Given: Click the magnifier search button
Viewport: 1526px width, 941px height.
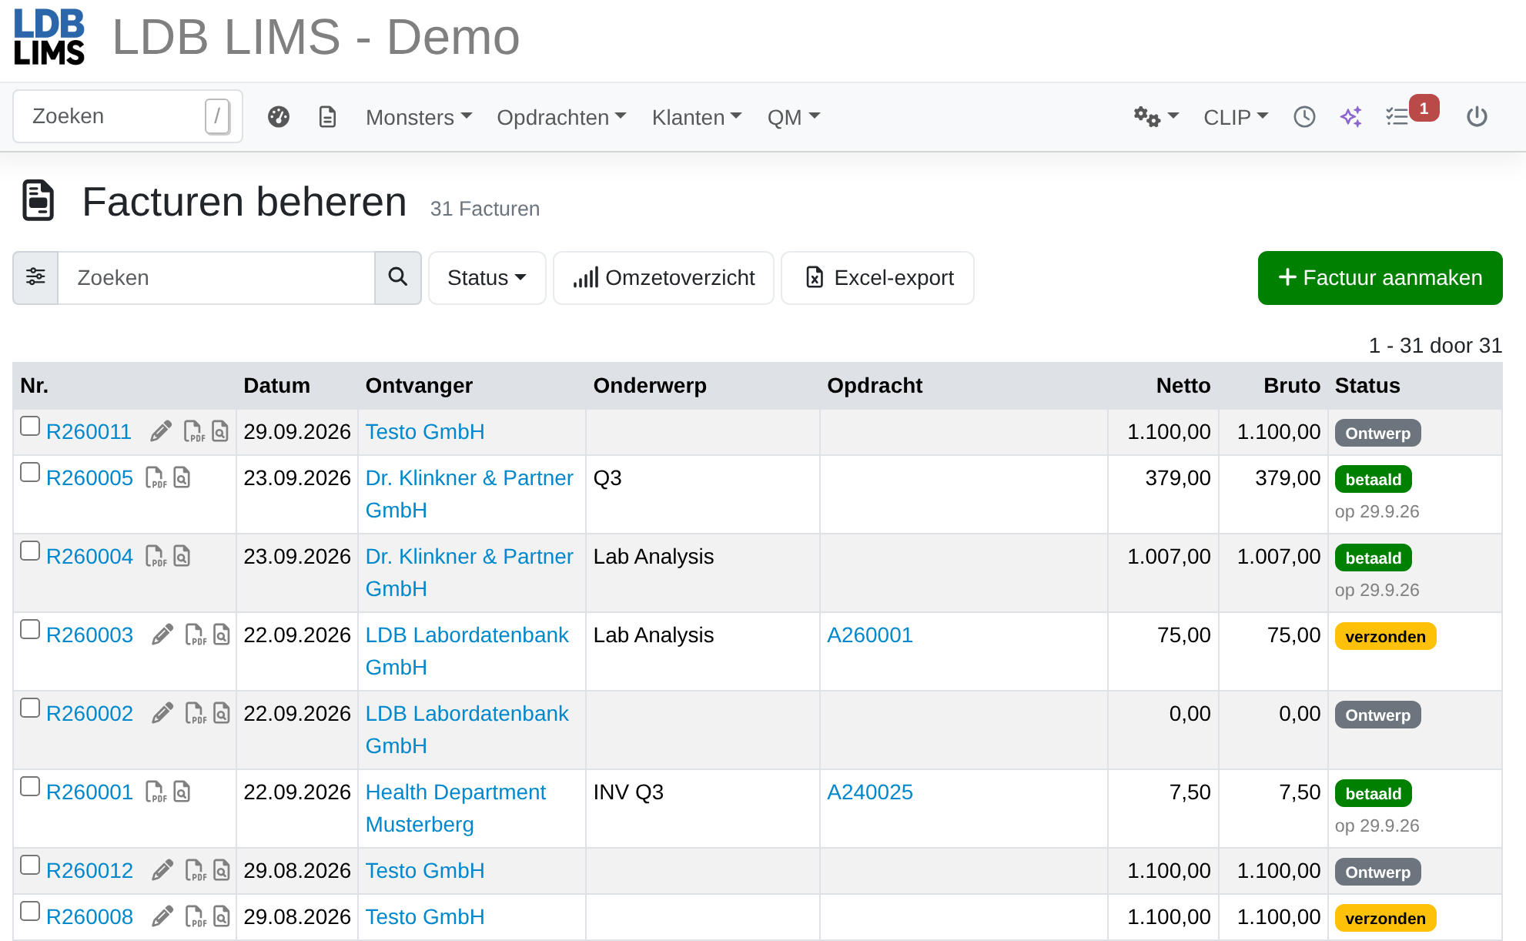Looking at the screenshot, I should tap(397, 277).
